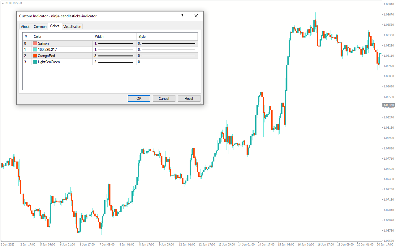Click the dialog resize grip corner

[x=201, y=103]
